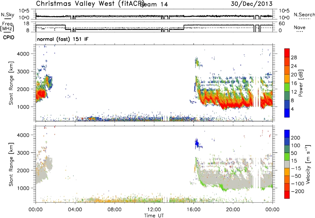The image size is (315, 218).
Task: Click the "-15" label on Velocity color bar
Action: point(296,168)
